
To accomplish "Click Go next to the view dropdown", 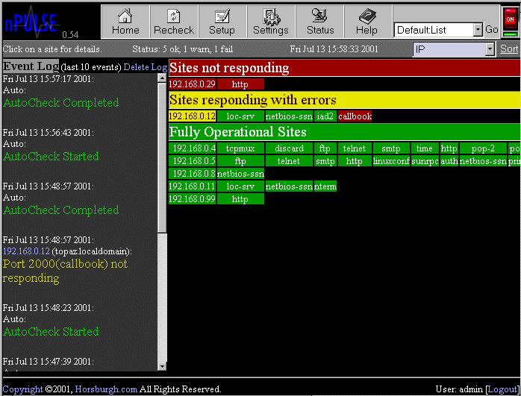I will (x=491, y=30).
